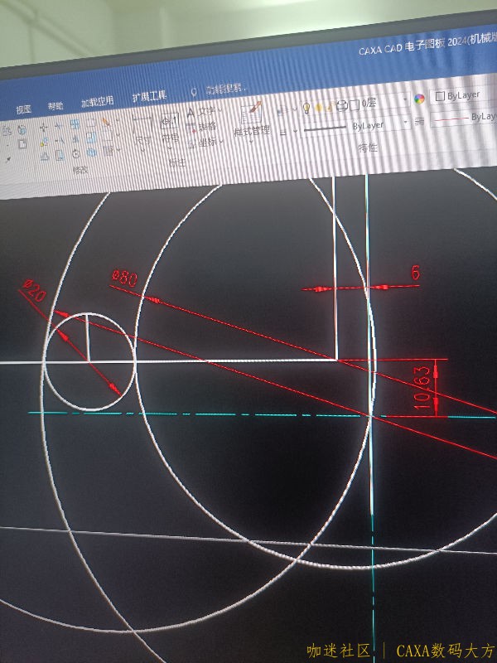
Task: Click the layer settings icon left of lightbulb
Action: (x=282, y=111)
